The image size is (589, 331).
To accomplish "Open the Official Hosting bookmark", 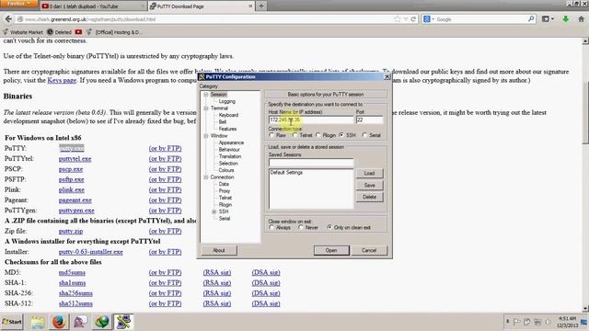I will [x=114, y=32].
